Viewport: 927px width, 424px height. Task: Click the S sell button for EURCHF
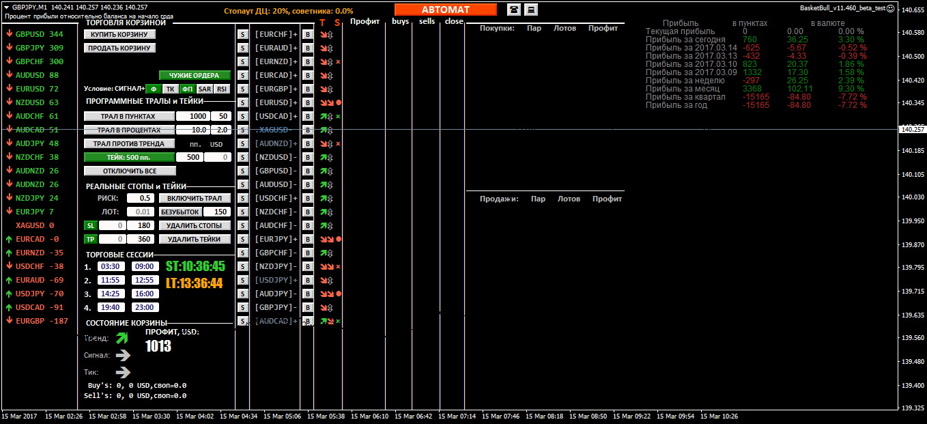point(242,34)
